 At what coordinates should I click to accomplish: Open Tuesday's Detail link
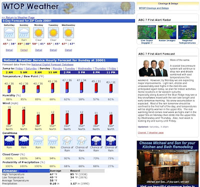tap(53, 50)
